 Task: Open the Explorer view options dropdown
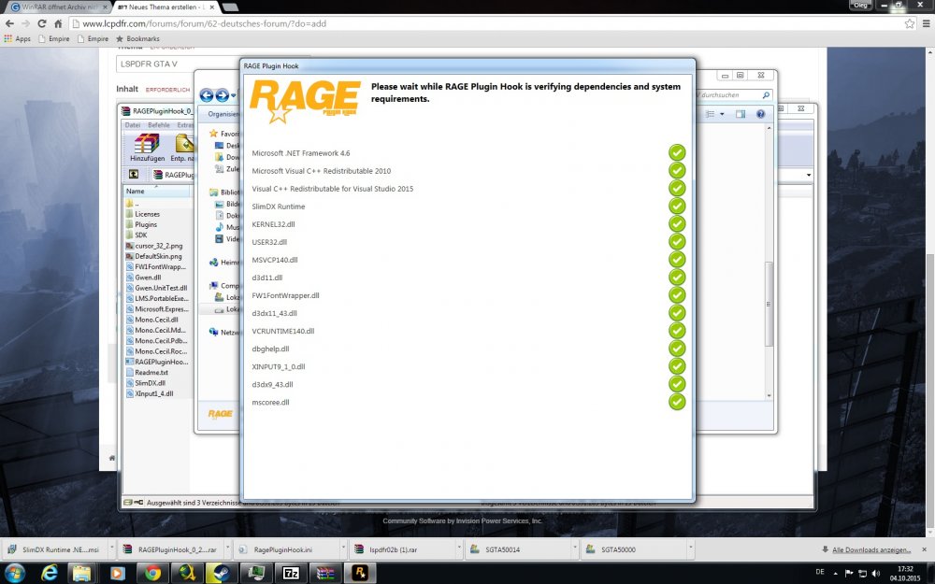[722, 114]
